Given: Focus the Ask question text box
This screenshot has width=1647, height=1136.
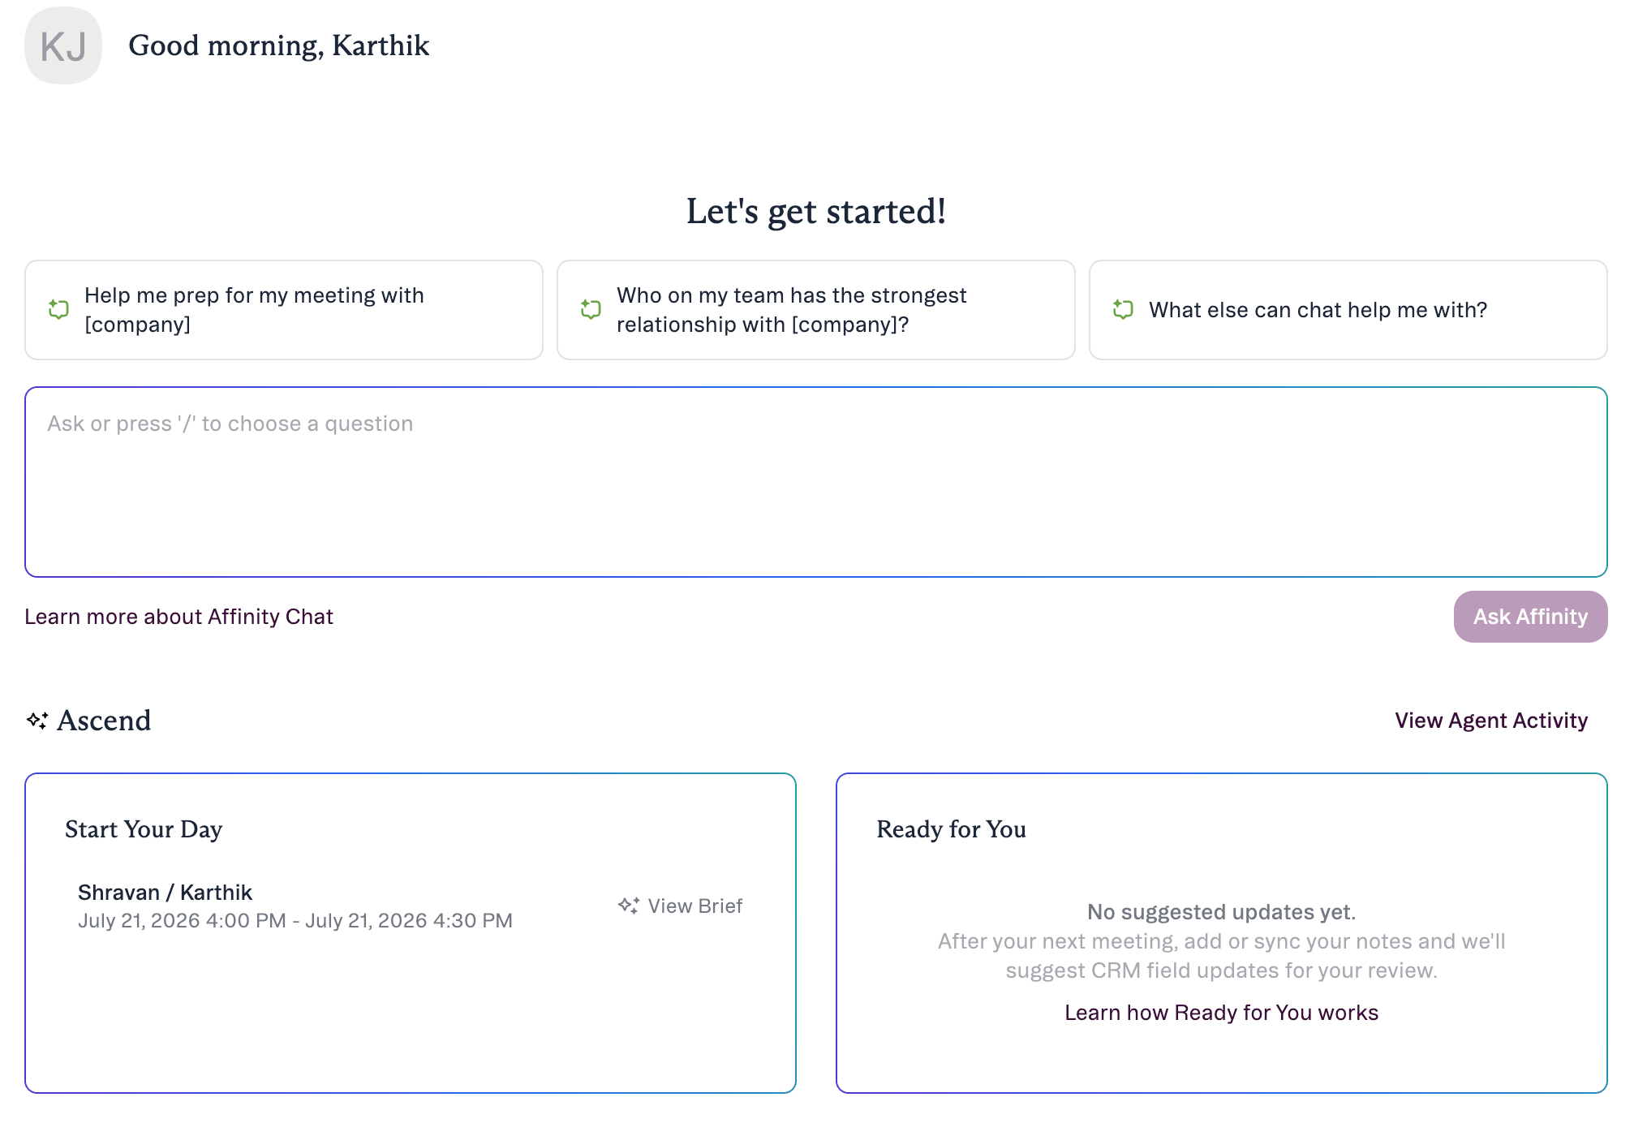Looking at the screenshot, I should (816, 482).
